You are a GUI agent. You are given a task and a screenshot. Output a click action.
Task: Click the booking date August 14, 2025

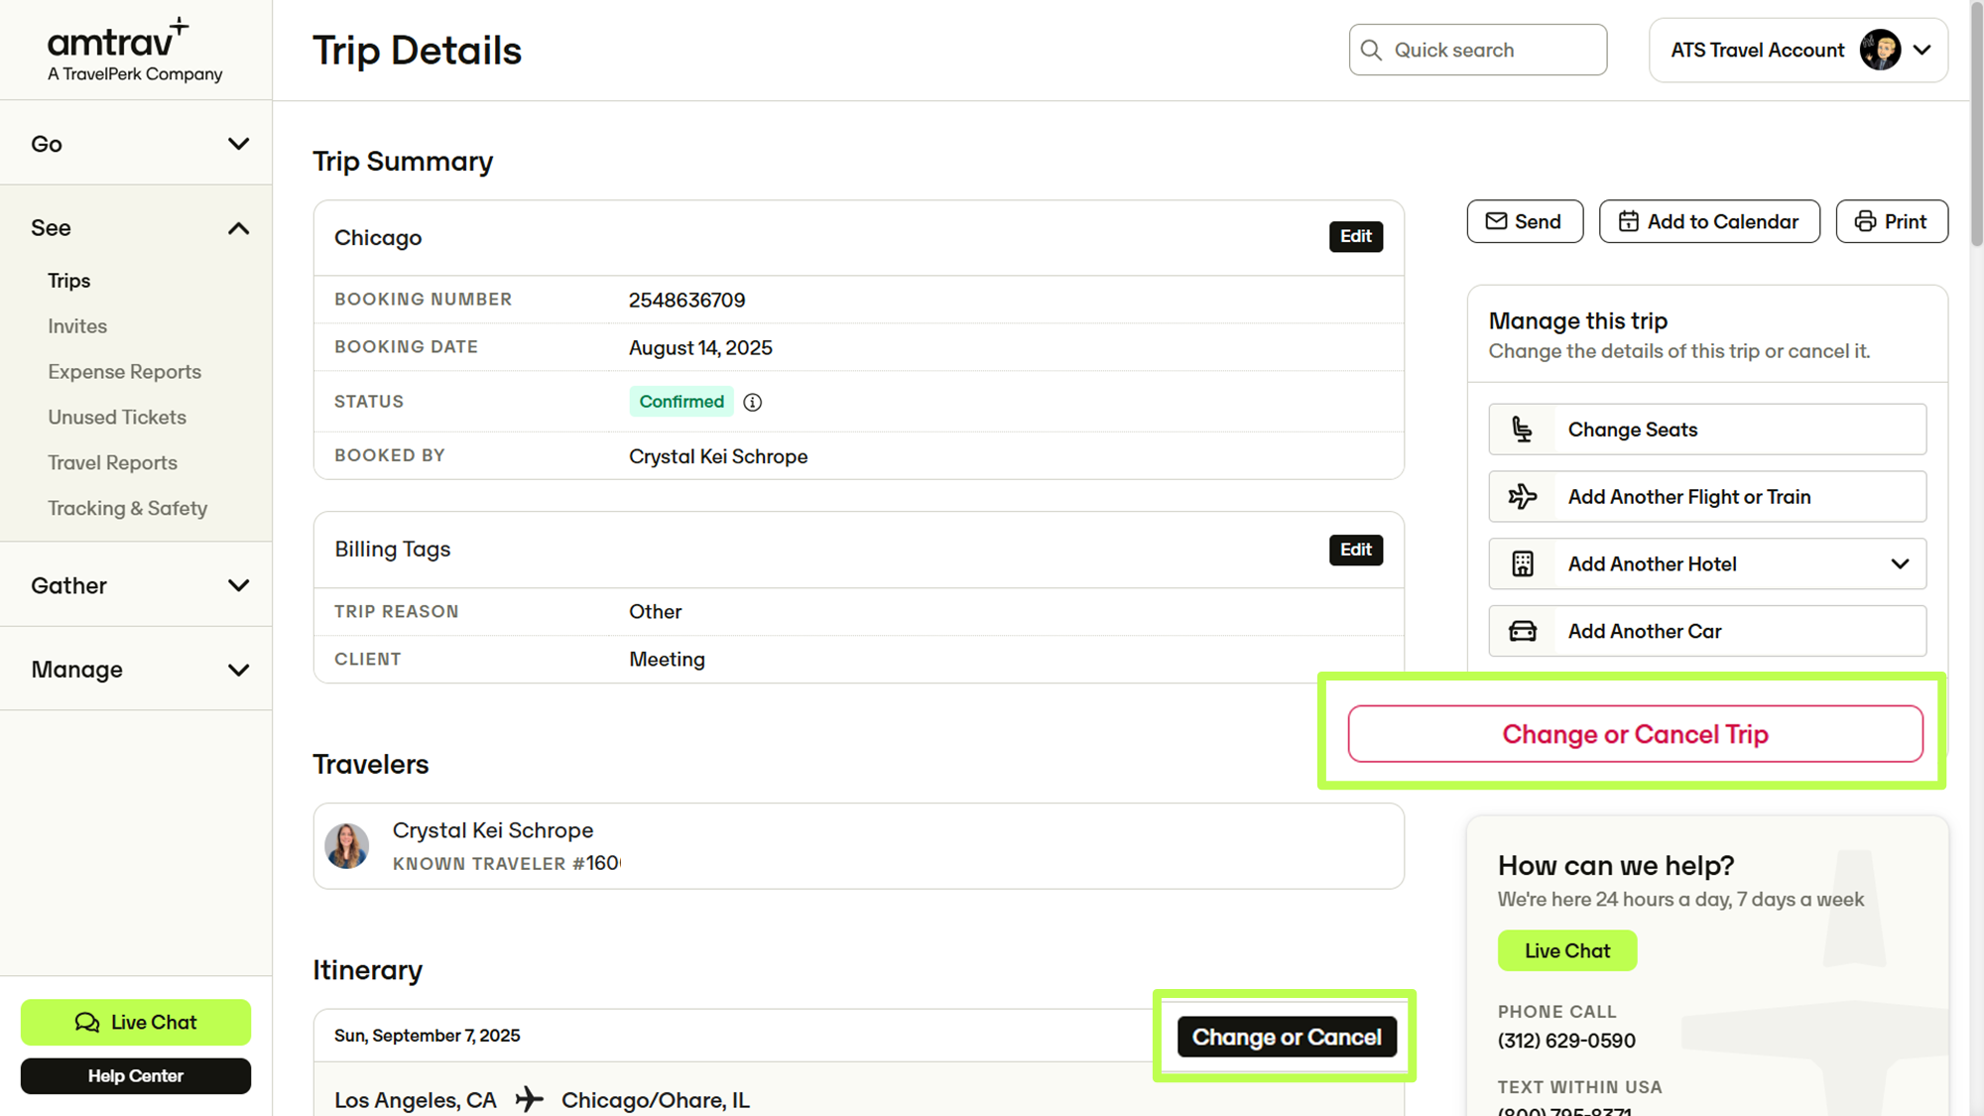pos(700,348)
